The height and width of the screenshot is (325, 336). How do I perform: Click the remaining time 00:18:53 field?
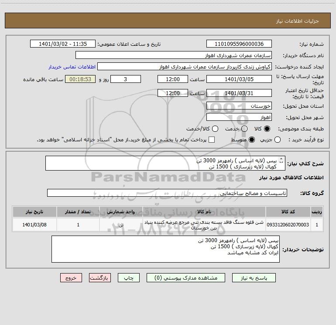point(80,79)
